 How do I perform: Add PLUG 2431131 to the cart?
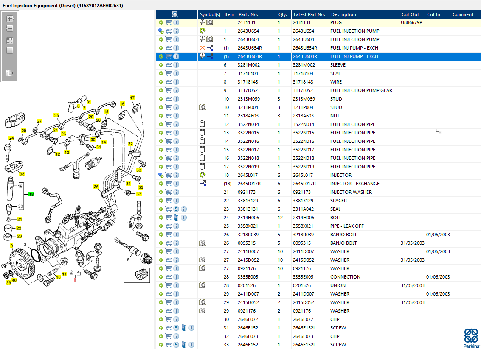(x=169, y=22)
